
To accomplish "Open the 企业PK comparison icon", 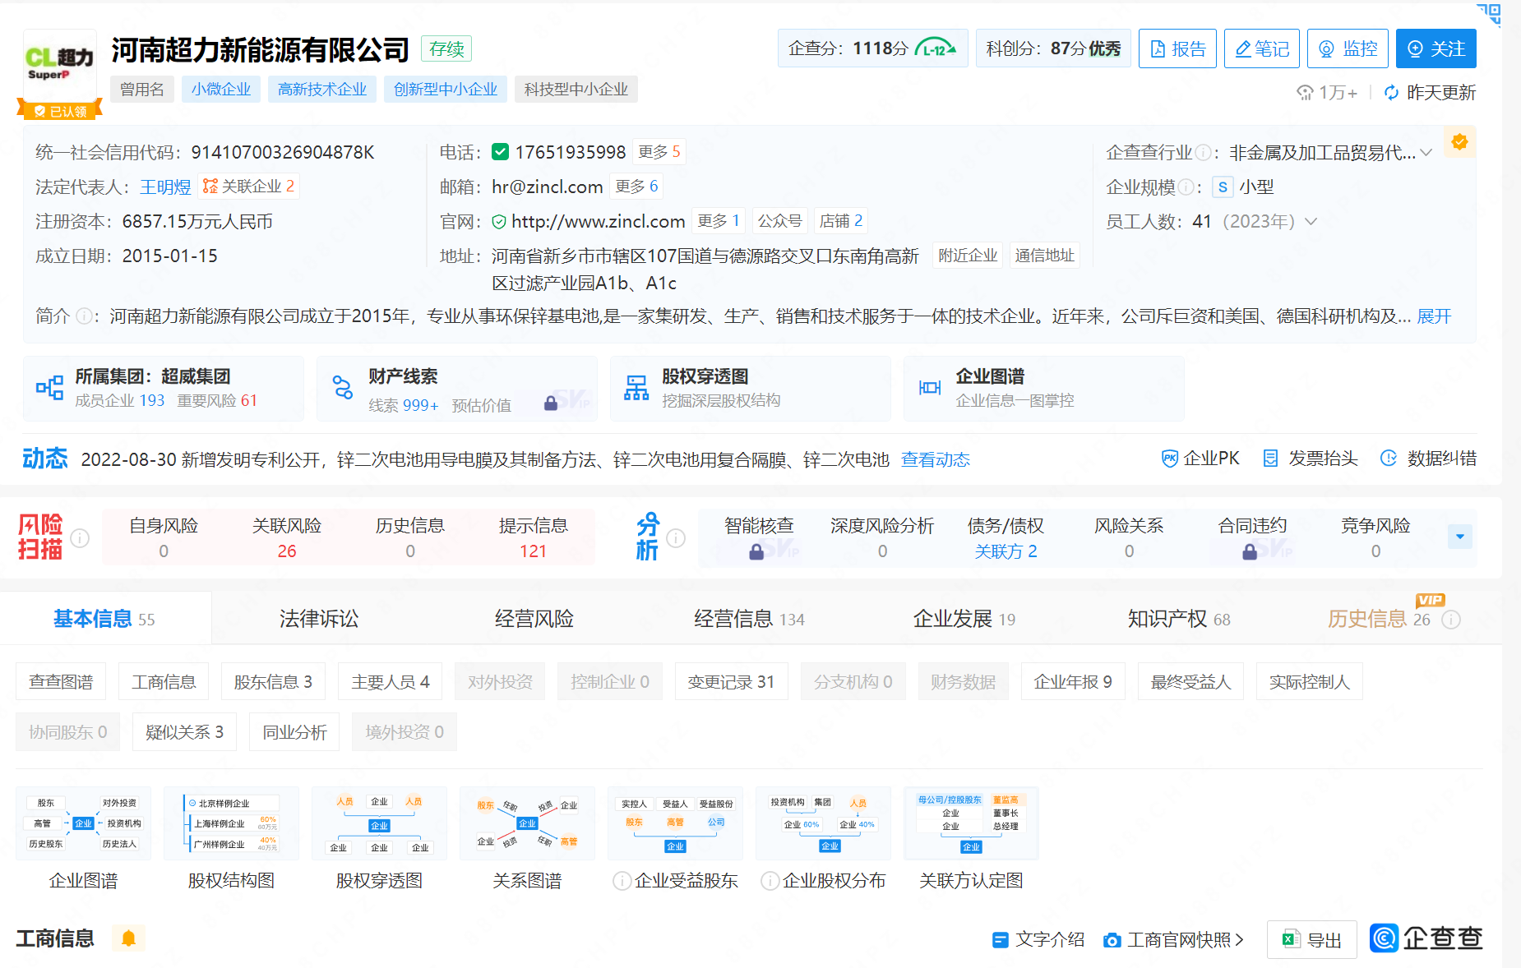I will point(1169,459).
